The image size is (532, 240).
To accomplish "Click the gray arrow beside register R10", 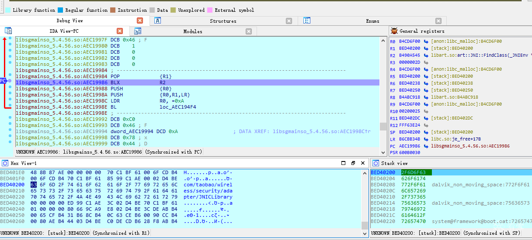I will click(426, 111).
